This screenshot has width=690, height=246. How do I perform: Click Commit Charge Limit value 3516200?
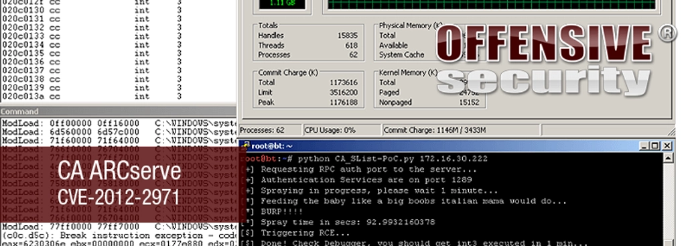[344, 93]
